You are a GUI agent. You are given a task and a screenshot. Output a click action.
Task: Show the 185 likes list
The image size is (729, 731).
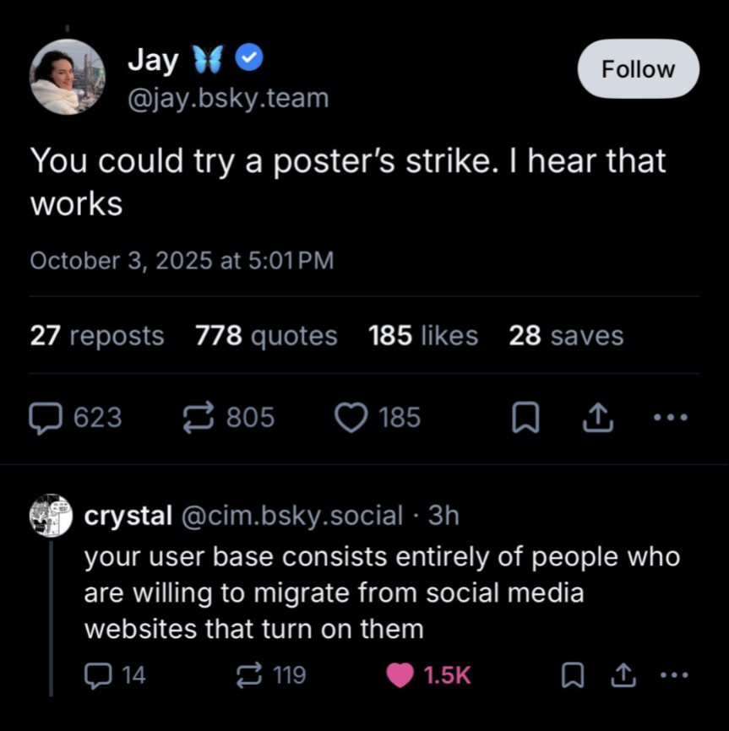pyautogui.click(x=423, y=335)
